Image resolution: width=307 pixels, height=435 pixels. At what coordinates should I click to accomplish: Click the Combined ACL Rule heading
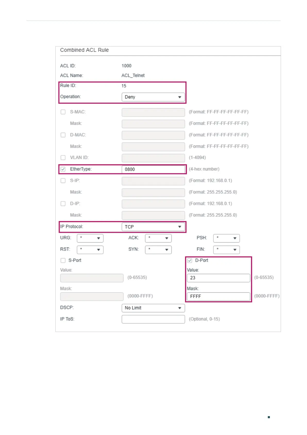click(x=84, y=50)
